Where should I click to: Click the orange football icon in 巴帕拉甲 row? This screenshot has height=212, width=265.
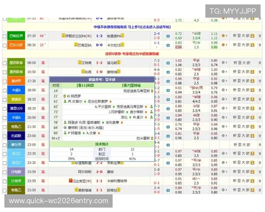(x=223, y=36)
